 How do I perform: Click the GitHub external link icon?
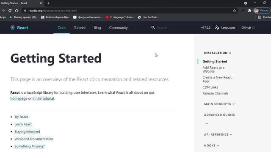254,27
